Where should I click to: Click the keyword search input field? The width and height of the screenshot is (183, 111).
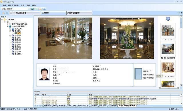click(x=14, y=9)
